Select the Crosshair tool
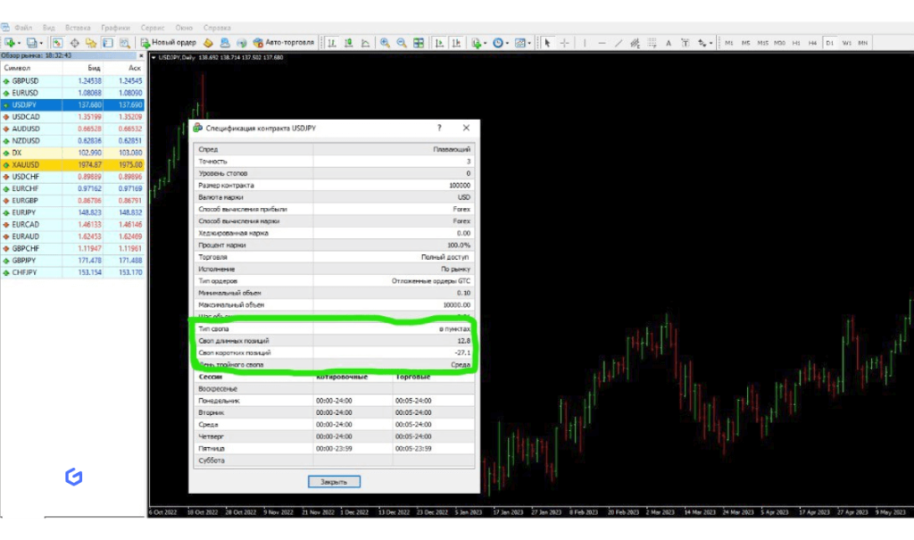This screenshot has width=914, height=540. 564,43
